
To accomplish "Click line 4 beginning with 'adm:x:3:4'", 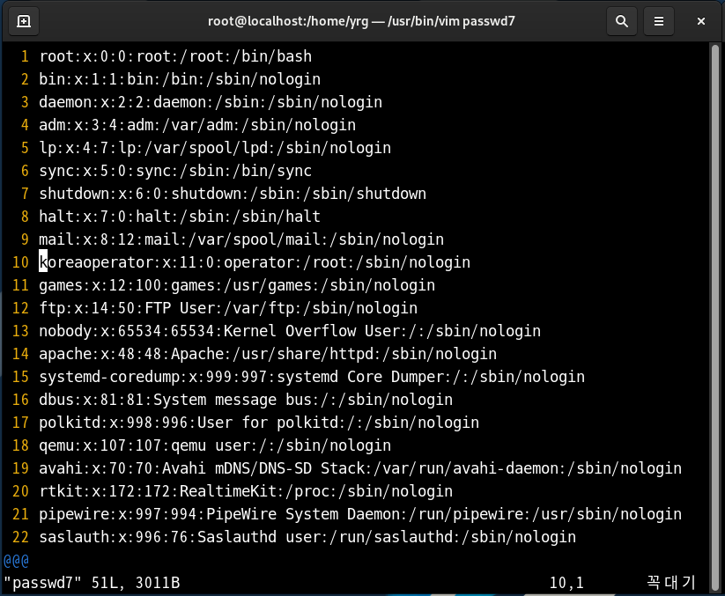I will point(197,125).
